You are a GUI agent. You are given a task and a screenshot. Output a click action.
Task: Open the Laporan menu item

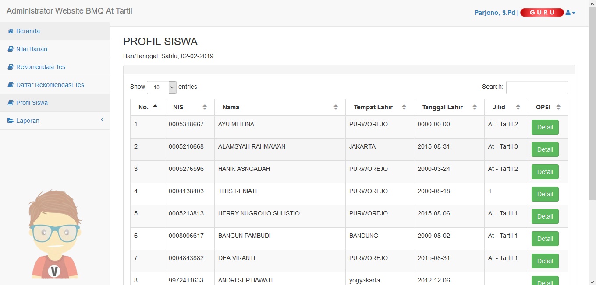pyautogui.click(x=55, y=121)
